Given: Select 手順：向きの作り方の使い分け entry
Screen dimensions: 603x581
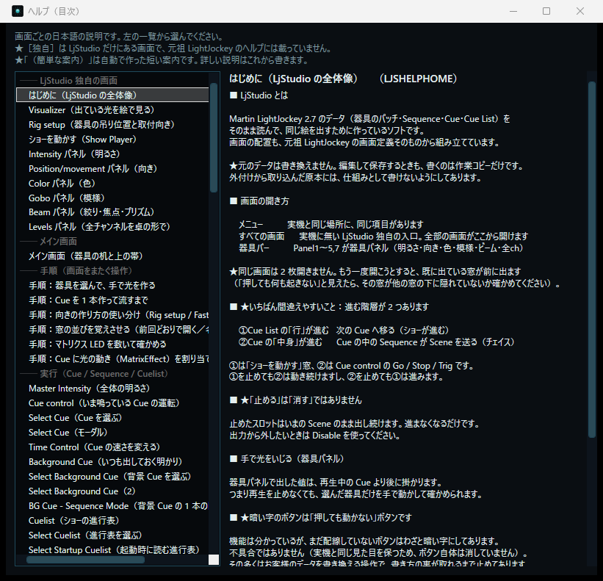Looking at the screenshot, I should (112, 315).
